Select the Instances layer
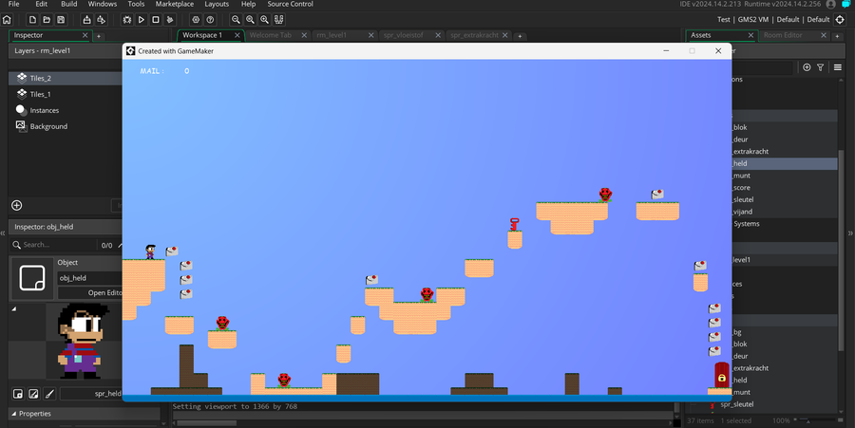855x428 pixels. [66, 110]
